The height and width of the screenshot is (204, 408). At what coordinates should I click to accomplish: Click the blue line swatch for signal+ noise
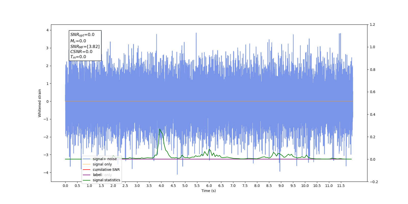87,159
